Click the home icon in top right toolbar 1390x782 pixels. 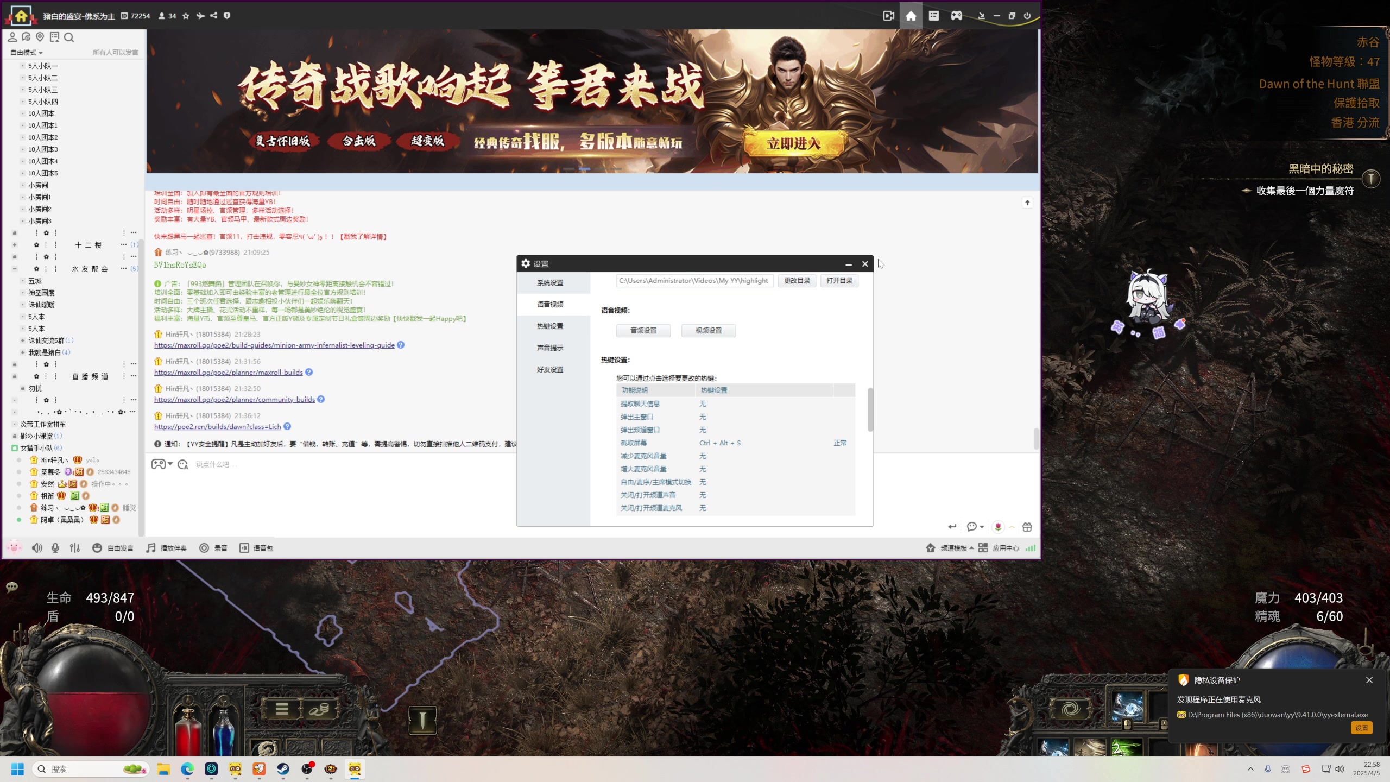(911, 16)
